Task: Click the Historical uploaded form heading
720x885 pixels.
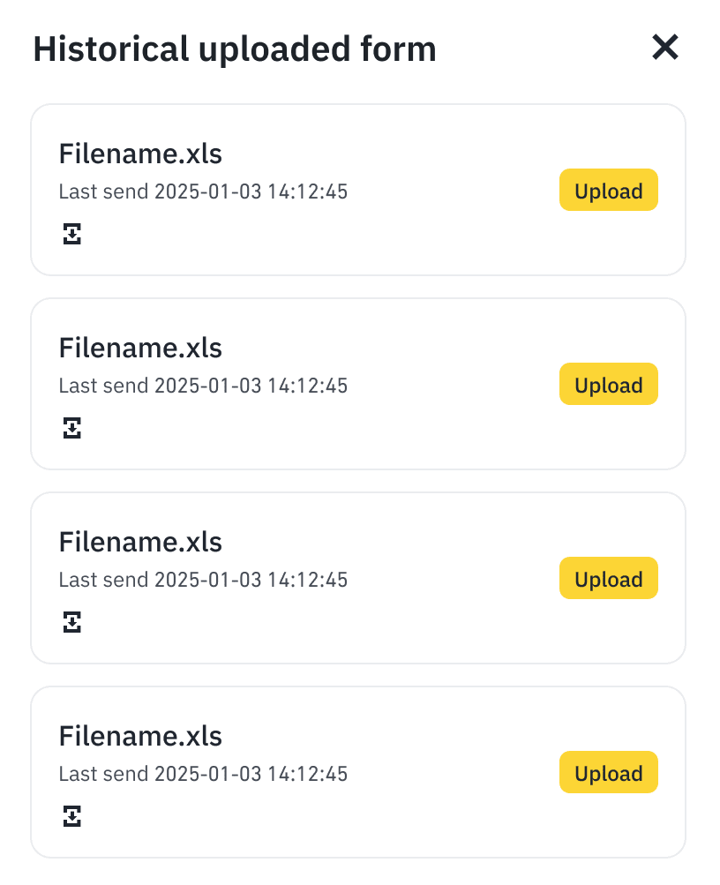Action: (x=235, y=49)
